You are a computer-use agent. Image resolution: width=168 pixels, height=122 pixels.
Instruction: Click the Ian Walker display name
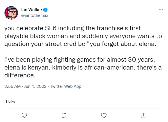(32, 10)
